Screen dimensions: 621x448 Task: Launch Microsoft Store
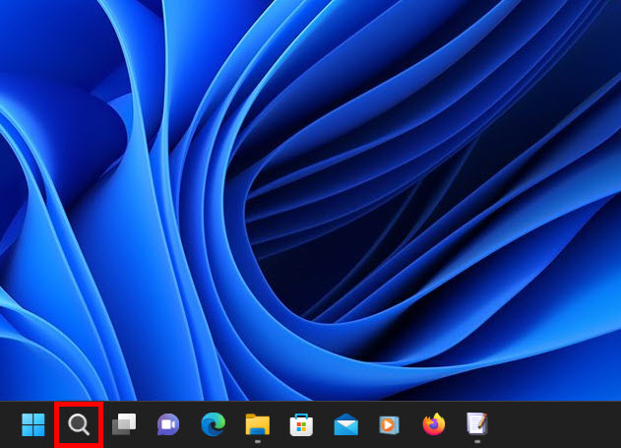pos(301,424)
